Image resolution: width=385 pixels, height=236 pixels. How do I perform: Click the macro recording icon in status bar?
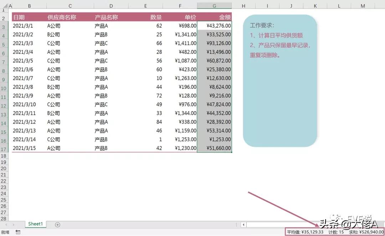click(x=18, y=232)
